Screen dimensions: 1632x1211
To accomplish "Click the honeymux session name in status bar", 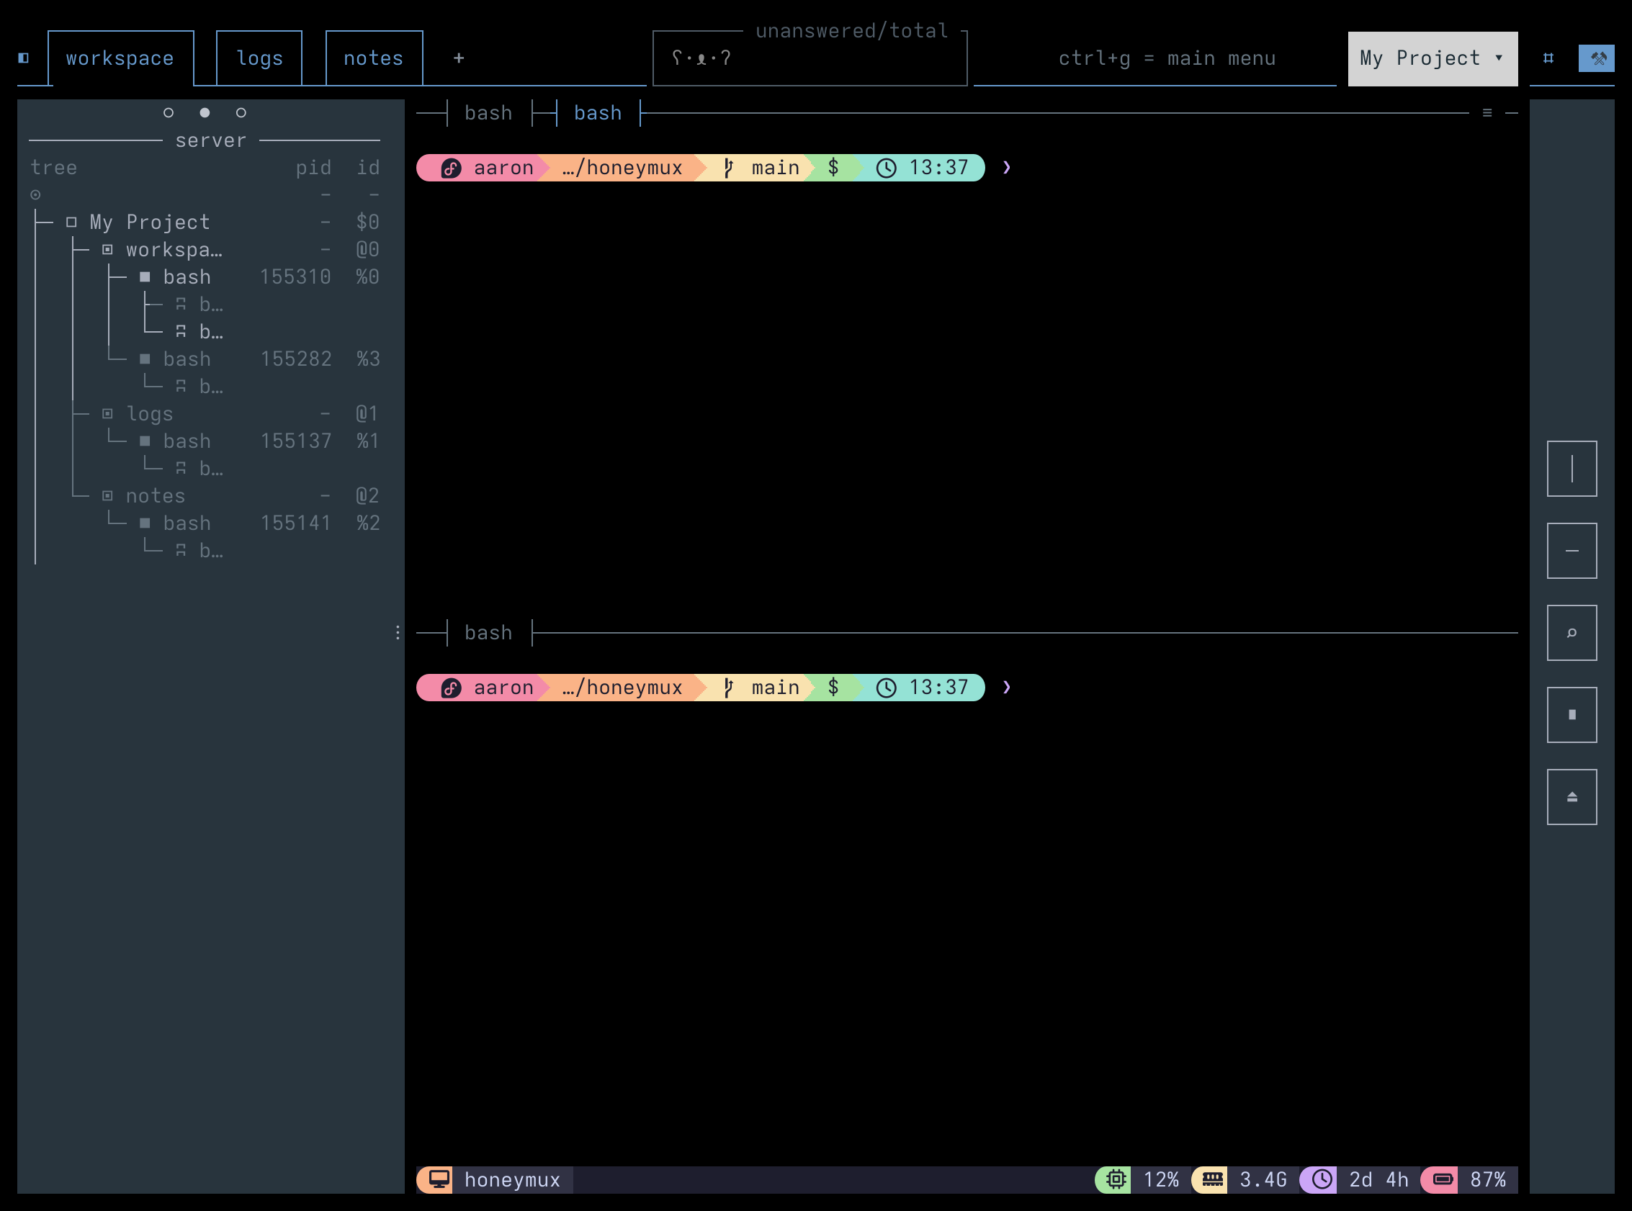I will coord(513,1179).
